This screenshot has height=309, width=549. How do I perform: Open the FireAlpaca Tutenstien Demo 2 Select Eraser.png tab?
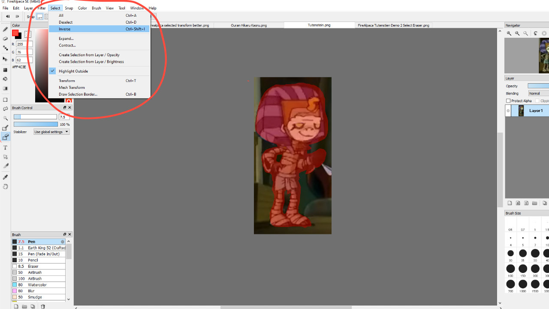point(394,25)
